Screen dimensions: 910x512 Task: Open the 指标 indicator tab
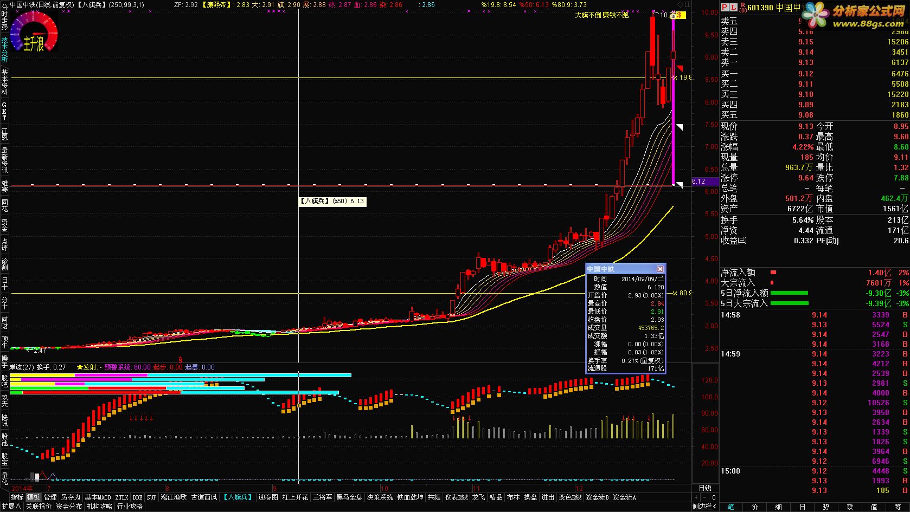coord(17,497)
